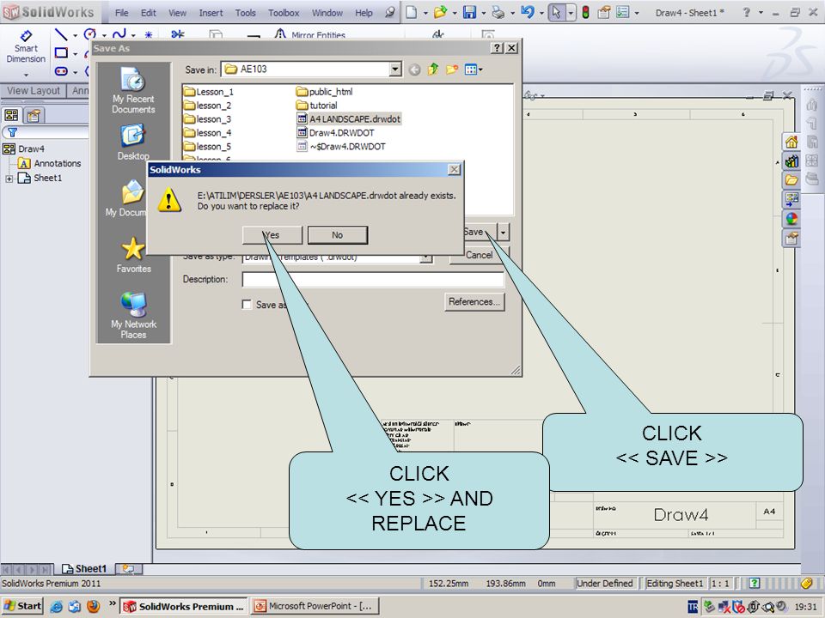Open the FeatureManager design tree tab

[x=11, y=115]
